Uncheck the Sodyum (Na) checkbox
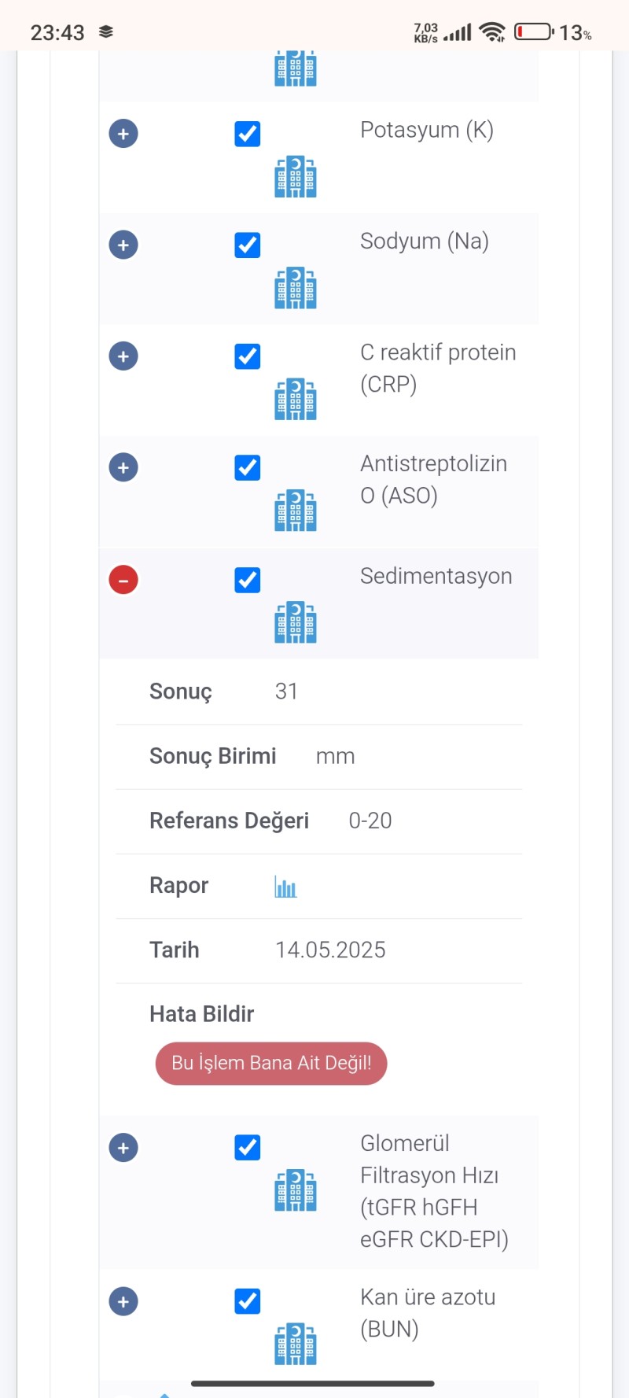Viewport: 629px width, 1398px height. coord(248,245)
